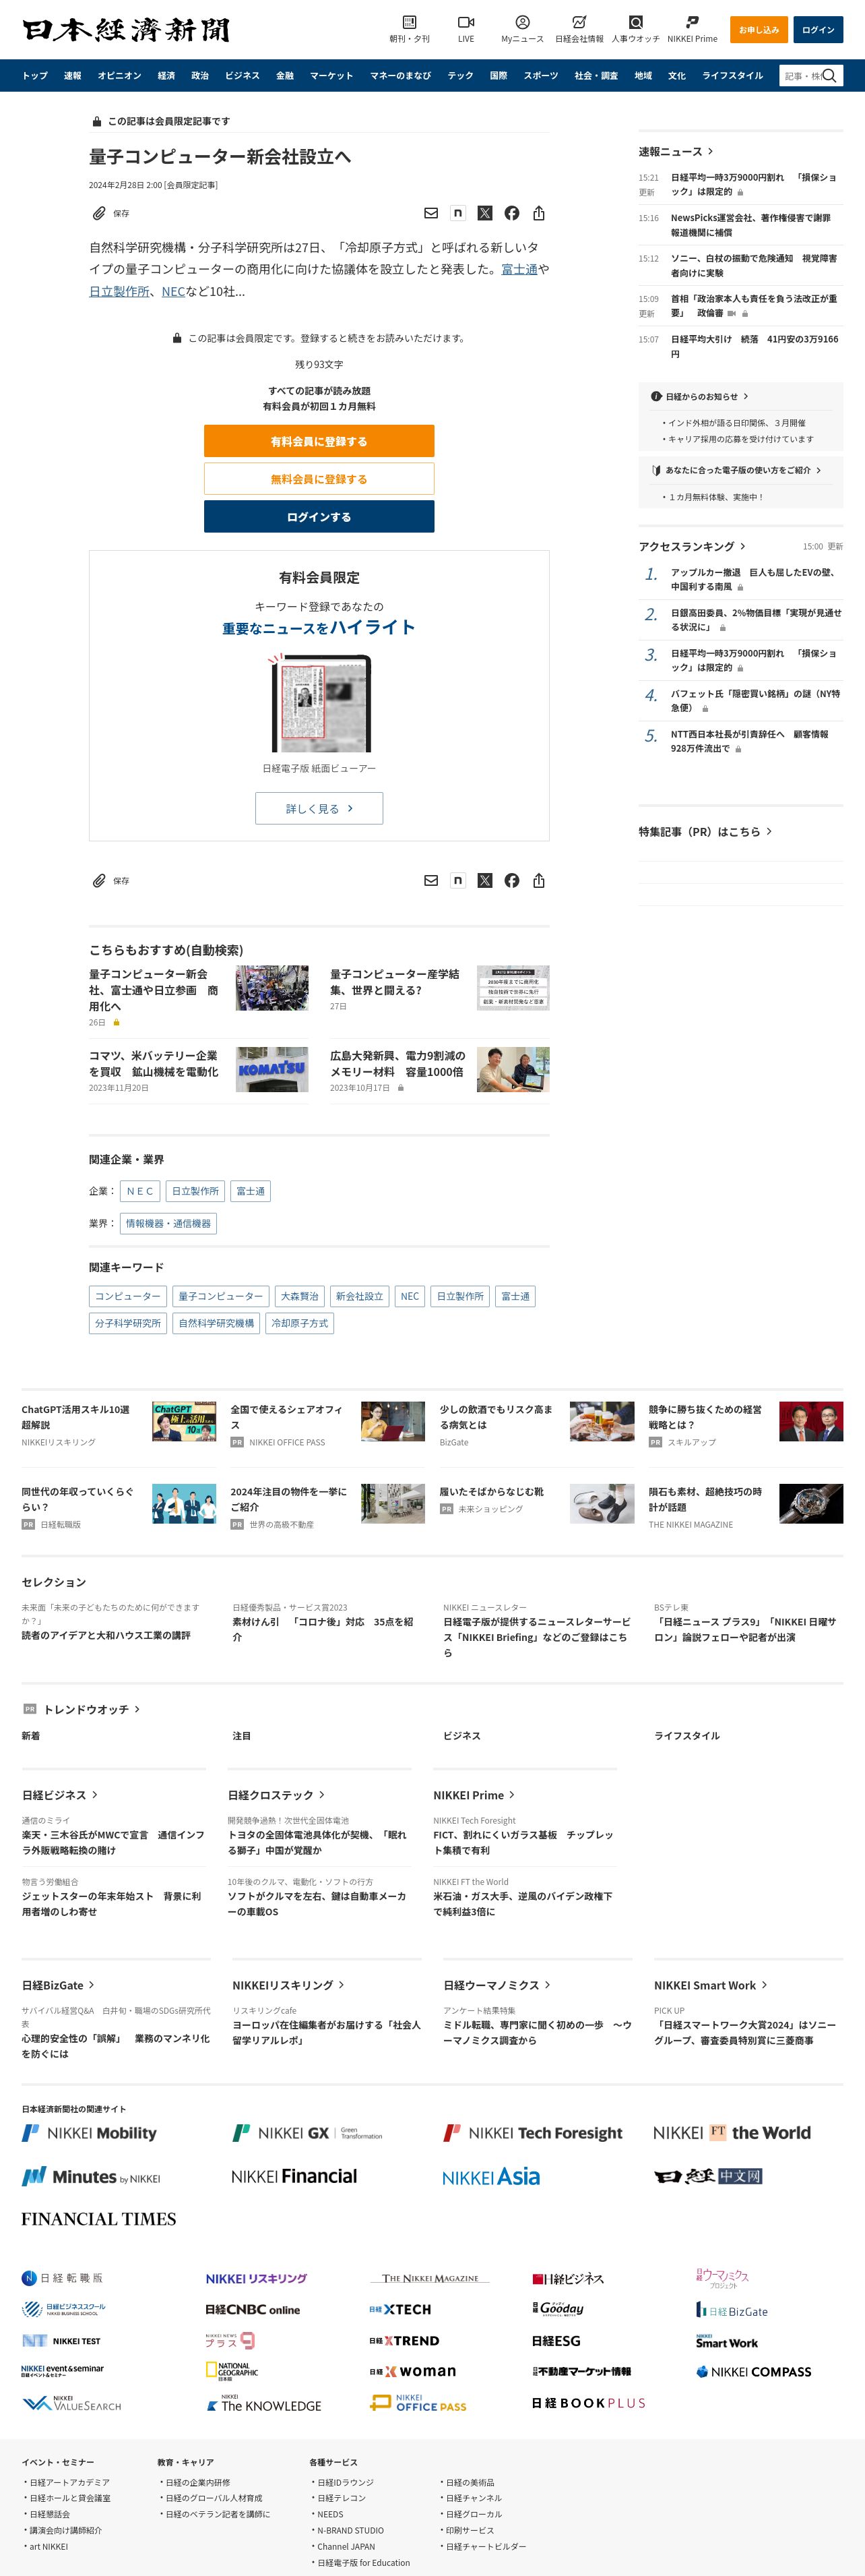This screenshot has height=2576, width=865.
Task: Expand 特集記事（PR）はこちら chevron
Action: (x=768, y=832)
